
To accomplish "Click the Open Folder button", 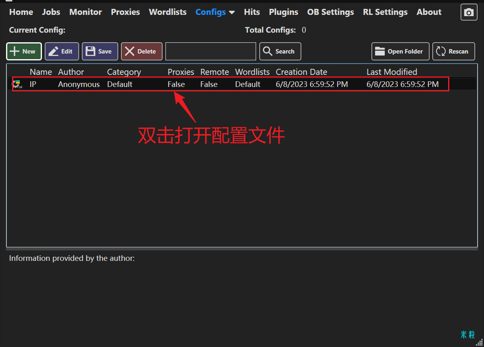I will click(399, 52).
